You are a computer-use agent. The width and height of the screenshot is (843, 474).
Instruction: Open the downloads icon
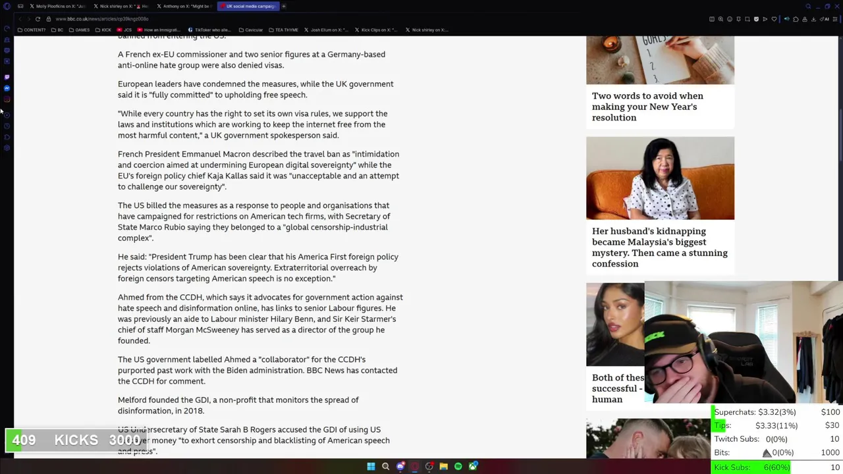click(813, 19)
